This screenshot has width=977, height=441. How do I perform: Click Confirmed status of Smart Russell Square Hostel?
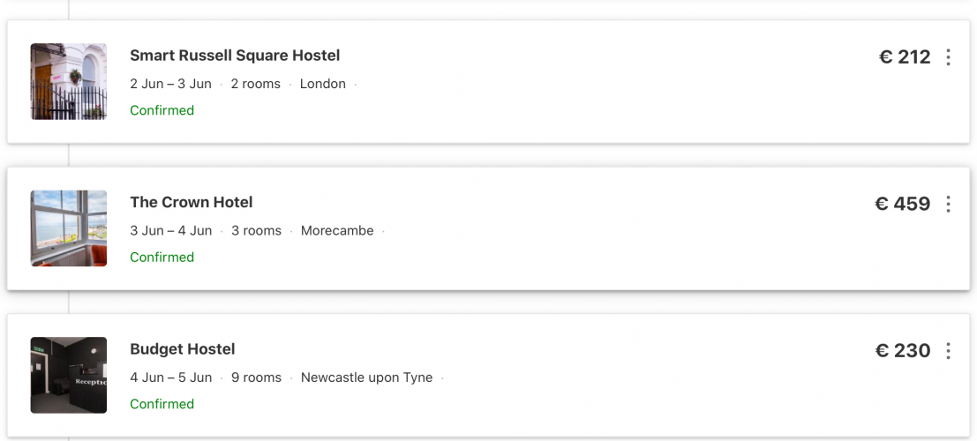[x=162, y=110]
